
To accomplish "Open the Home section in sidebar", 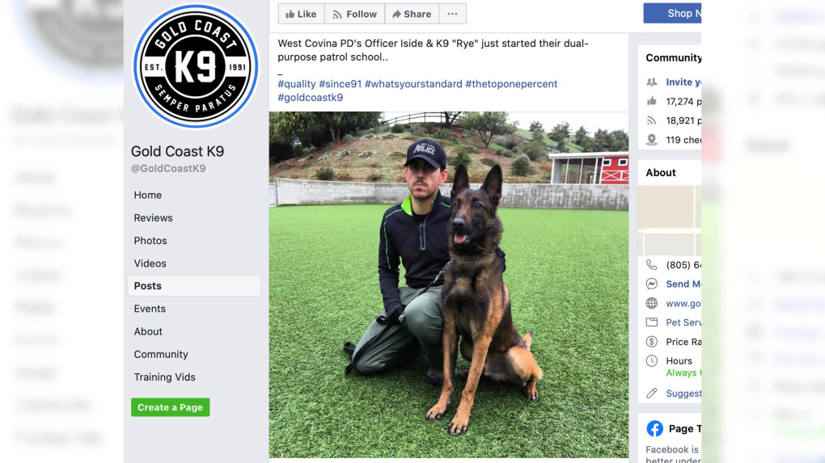I will pos(148,195).
